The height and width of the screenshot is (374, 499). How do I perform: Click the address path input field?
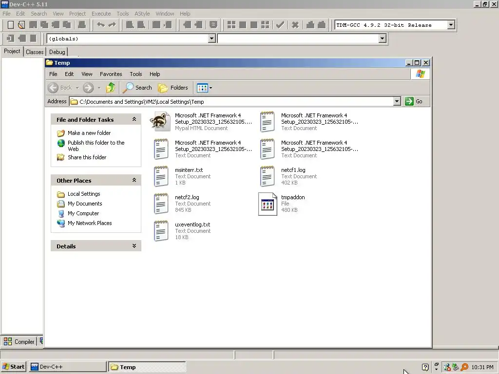[x=231, y=101]
